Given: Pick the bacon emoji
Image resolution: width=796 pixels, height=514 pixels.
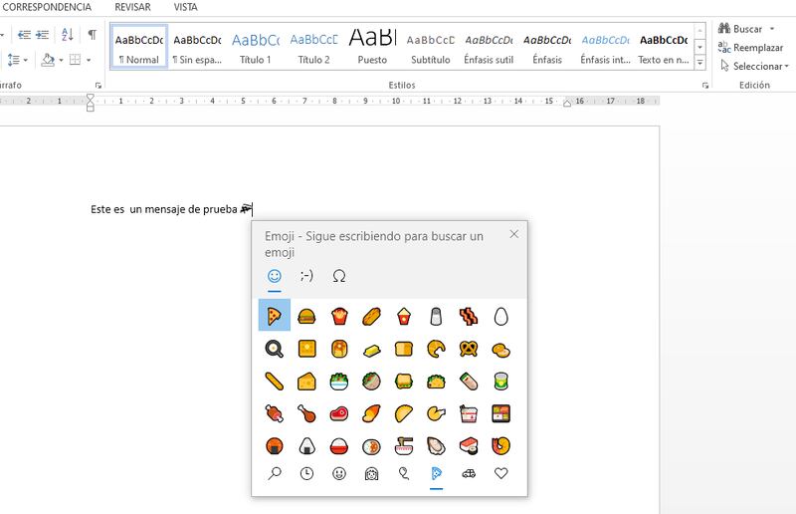Looking at the screenshot, I should [469, 316].
